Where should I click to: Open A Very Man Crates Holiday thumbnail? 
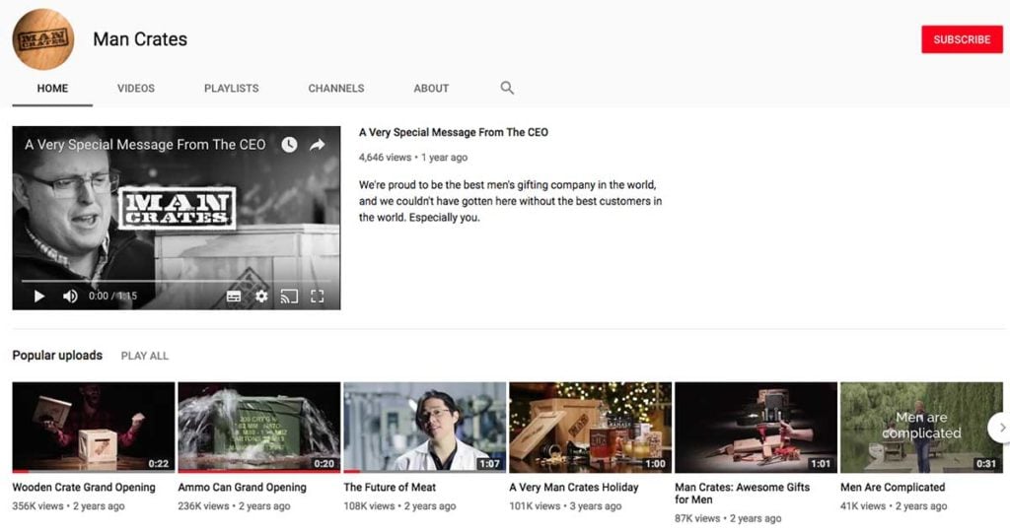coord(590,428)
